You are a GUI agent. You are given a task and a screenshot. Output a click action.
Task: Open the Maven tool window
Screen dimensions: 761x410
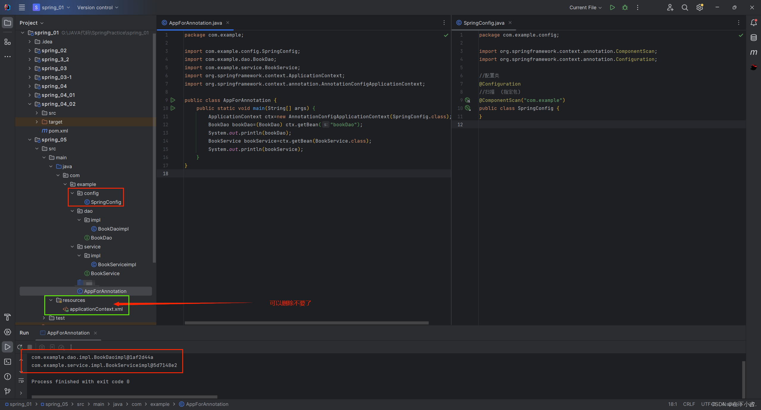(754, 52)
